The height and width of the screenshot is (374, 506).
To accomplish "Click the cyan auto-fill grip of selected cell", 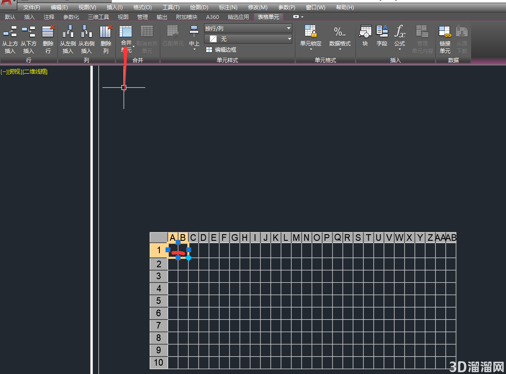I will pos(189,258).
